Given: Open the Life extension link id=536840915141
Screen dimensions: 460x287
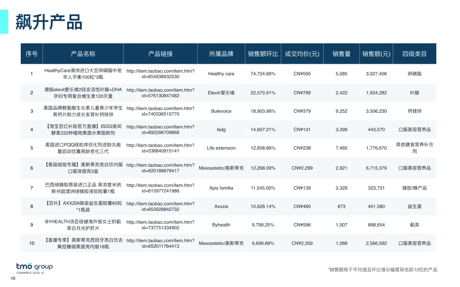Looking at the screenshot, I should pyautogui.click(x=161, y=148).
